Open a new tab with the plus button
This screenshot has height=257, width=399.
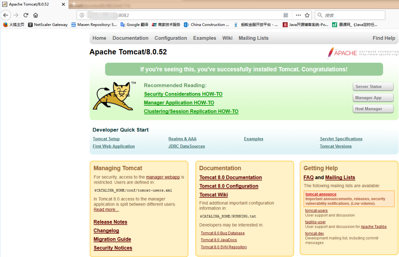[74, 4]
